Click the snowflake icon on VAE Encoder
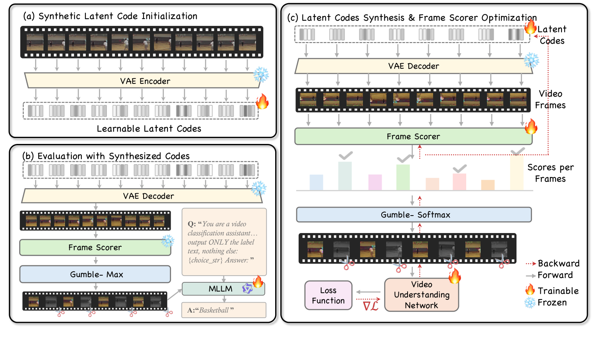The width and height of the screenshot is (601, 340). click(x=261, y=74)
